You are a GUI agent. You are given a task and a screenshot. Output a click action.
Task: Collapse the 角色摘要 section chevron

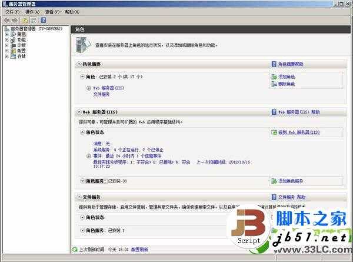pyautogui.click(x=79, y=64)
